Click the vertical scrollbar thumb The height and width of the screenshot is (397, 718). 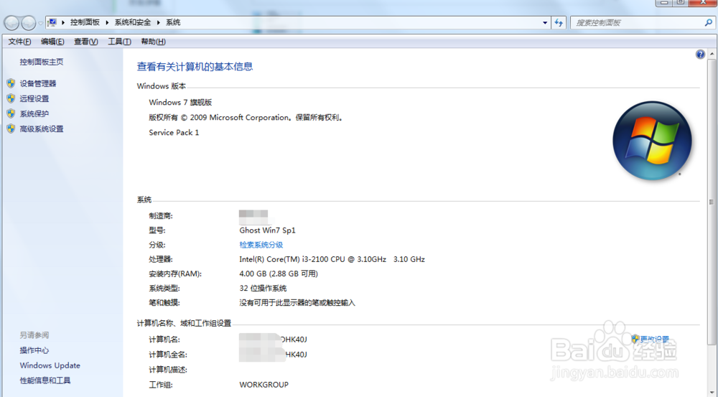(712, 202)
